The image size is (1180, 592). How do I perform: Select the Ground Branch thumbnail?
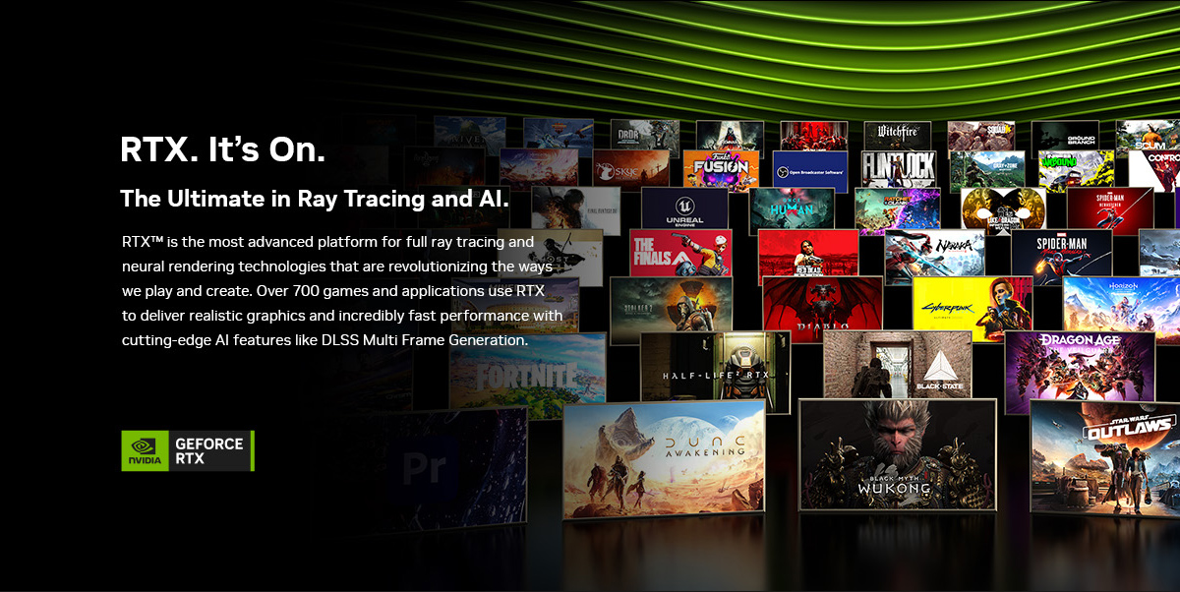click(x=1066, y=135)
